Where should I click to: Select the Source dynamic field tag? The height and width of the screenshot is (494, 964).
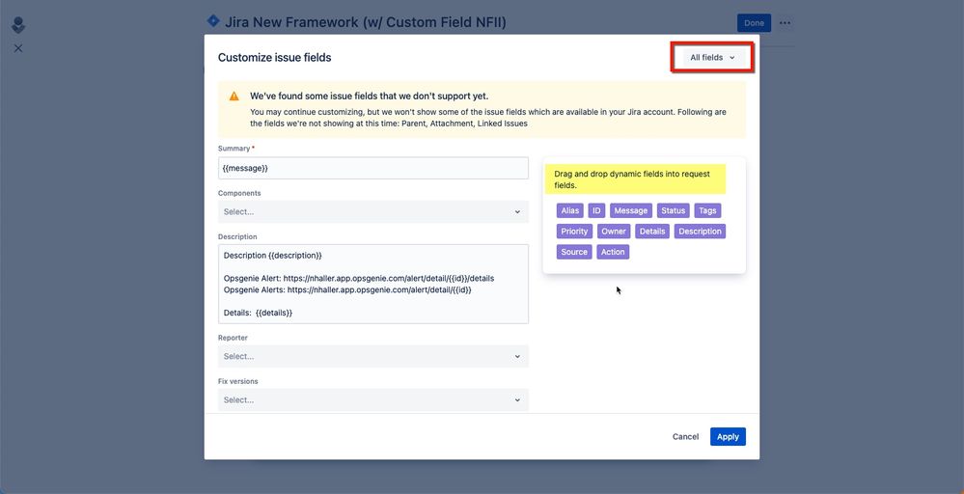click(x=574, y=252)
